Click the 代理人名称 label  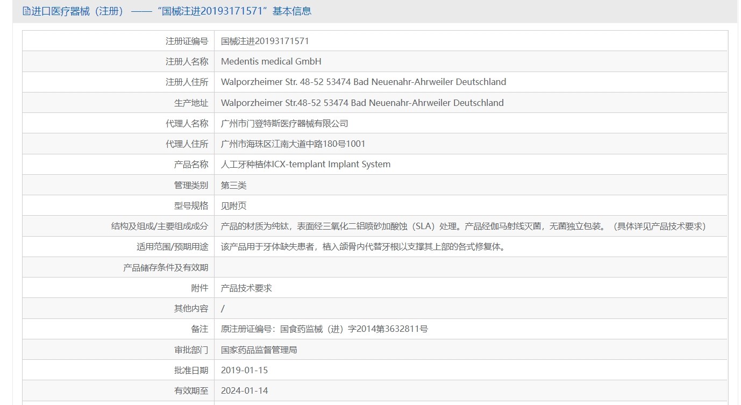pos(187,123)
